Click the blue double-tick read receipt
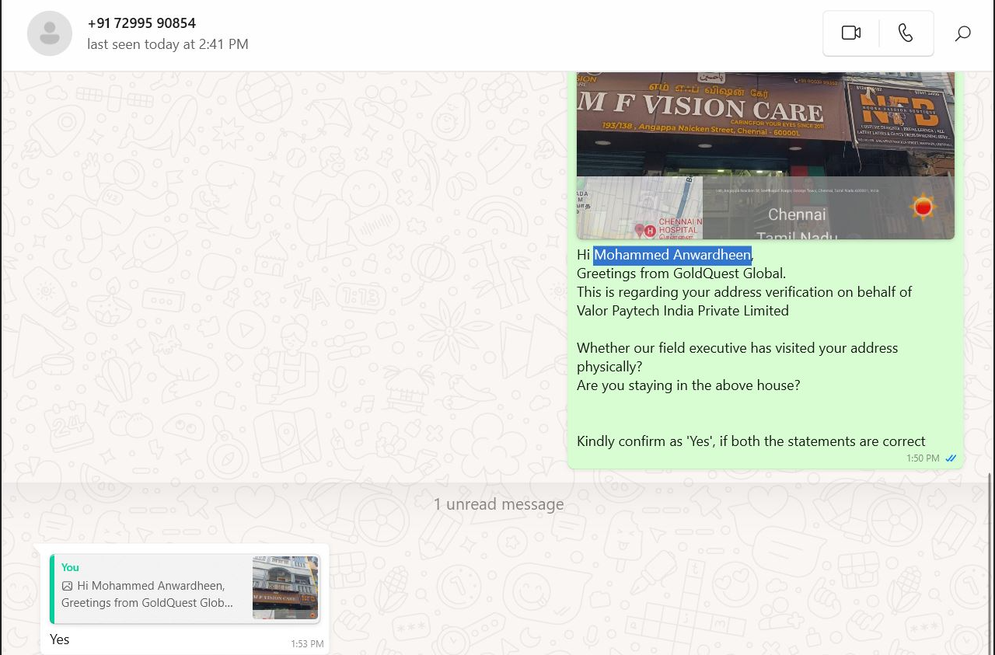The width and height of the screenshot is (995, 655). (x=950, y=458)
